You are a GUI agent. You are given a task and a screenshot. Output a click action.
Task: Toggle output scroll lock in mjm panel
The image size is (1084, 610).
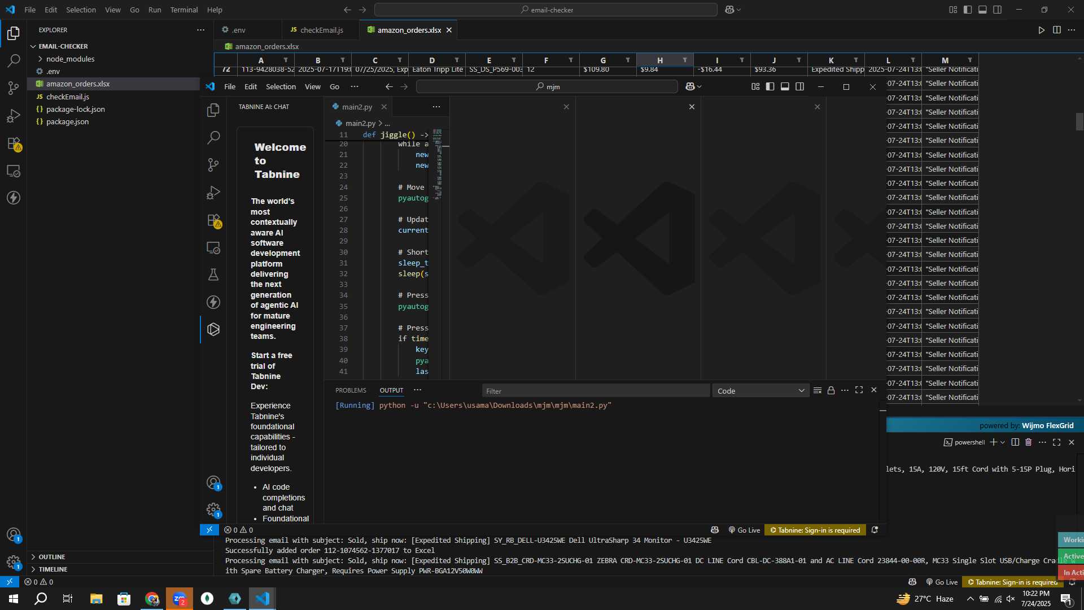click(831, 390)
